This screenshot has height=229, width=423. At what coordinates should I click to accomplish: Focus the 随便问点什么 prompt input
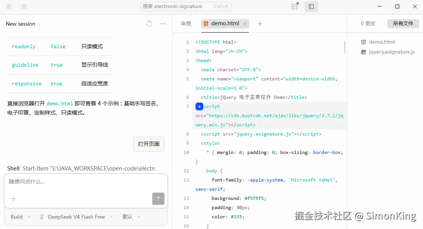tap(86, 182)
